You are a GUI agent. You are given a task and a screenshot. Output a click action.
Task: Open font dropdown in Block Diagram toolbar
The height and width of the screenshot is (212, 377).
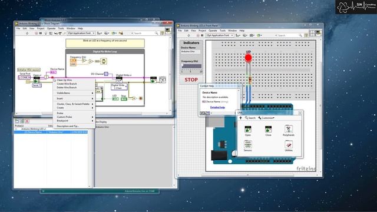pyautogui.click(x=81, y=33)
